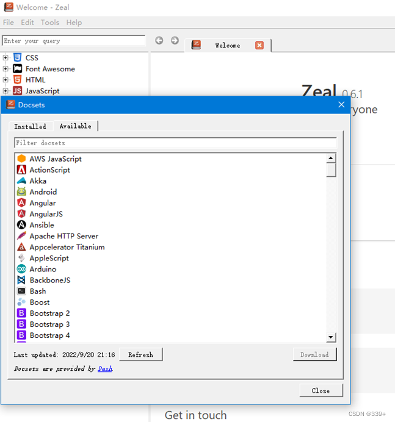Viewport: 395px width, 422px height.
Task: Open the Dash link
Action: tap(105, 368)
